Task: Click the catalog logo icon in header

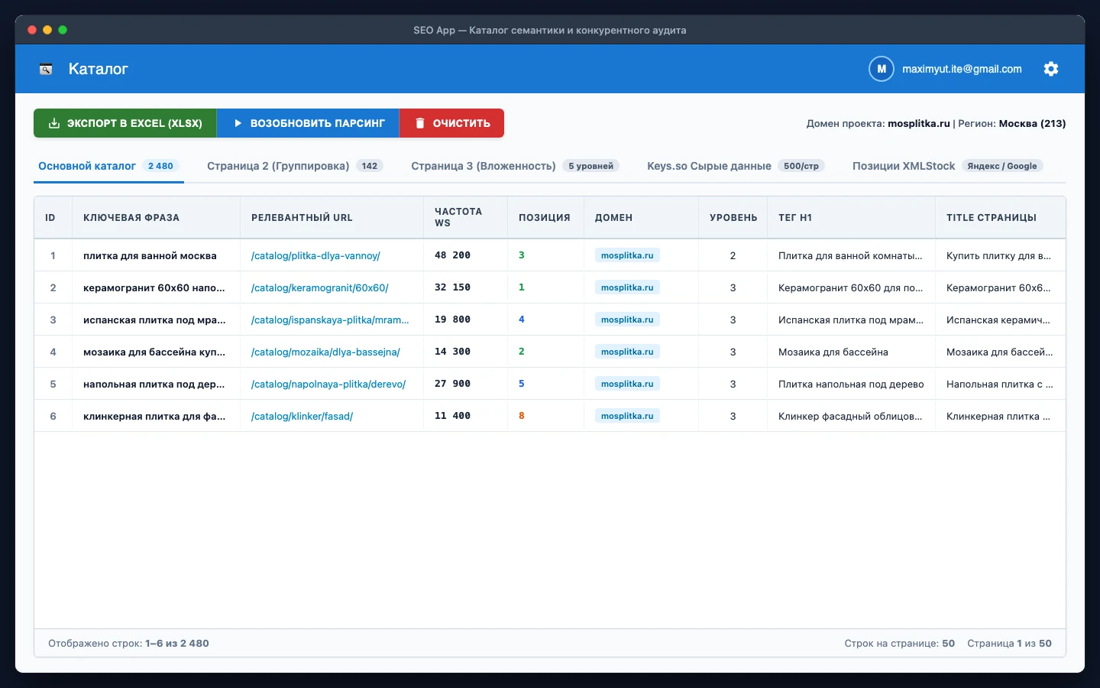Action: click(x=46, y=69)
